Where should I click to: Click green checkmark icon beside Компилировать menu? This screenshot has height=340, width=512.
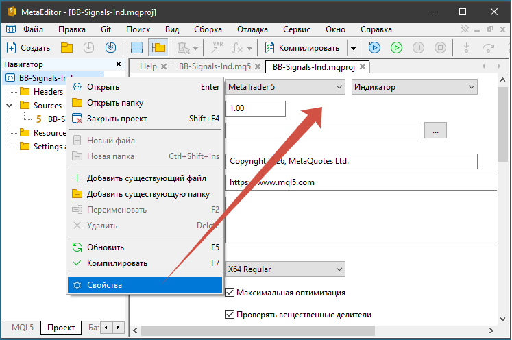[77, 263]
